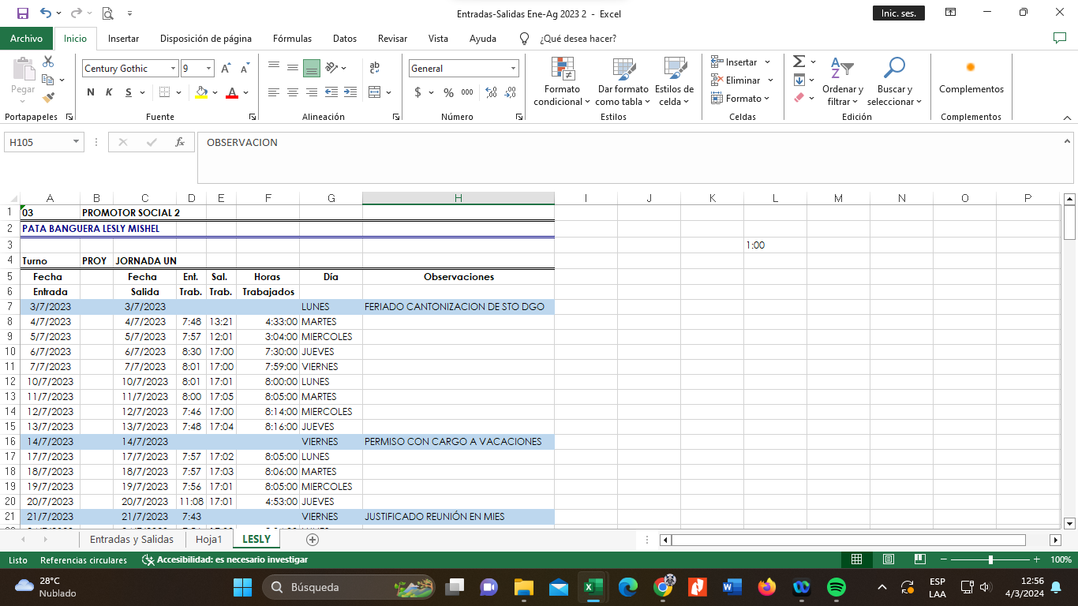Switch to Page Layout view in status bar
Screen dimensions: 1078x606
(x=888, y=559)
